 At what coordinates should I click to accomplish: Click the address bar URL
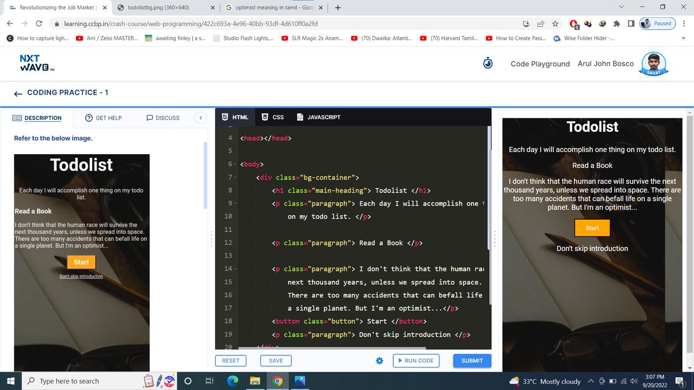pos(190,24)
